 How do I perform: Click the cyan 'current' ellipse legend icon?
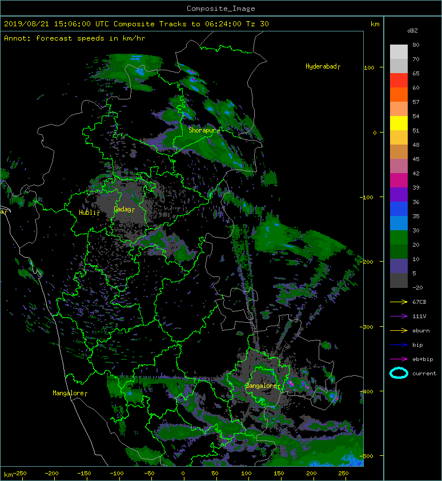[399, 374]
